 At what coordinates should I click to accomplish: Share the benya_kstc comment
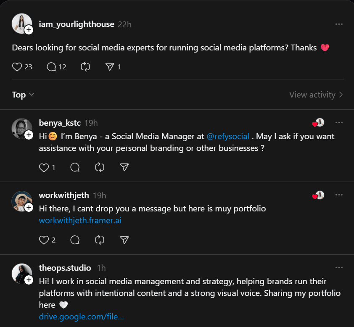point(124,167)
